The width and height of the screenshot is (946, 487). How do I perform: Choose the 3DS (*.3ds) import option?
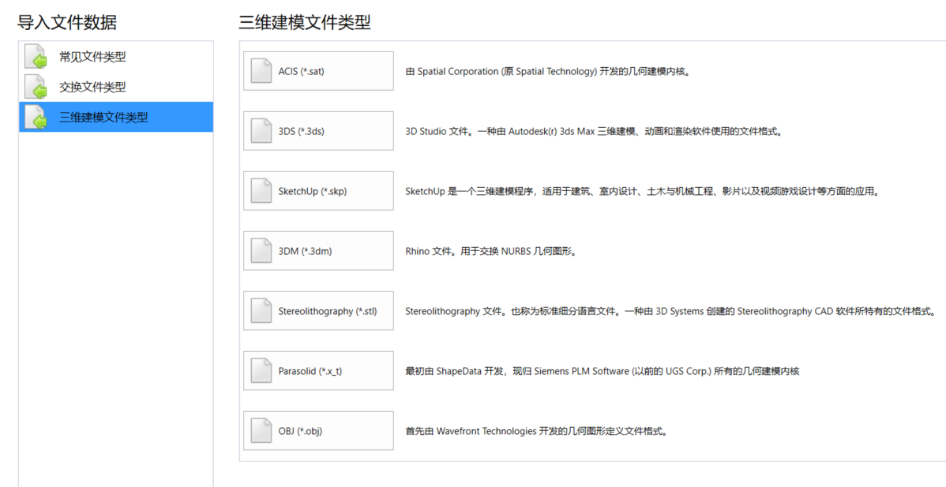point(318,131)
